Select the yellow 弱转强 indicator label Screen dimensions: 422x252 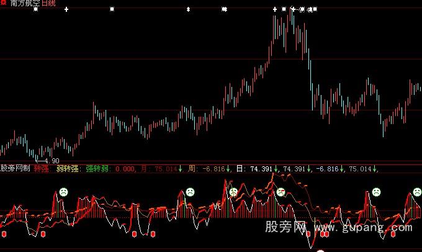pos(67,169)
